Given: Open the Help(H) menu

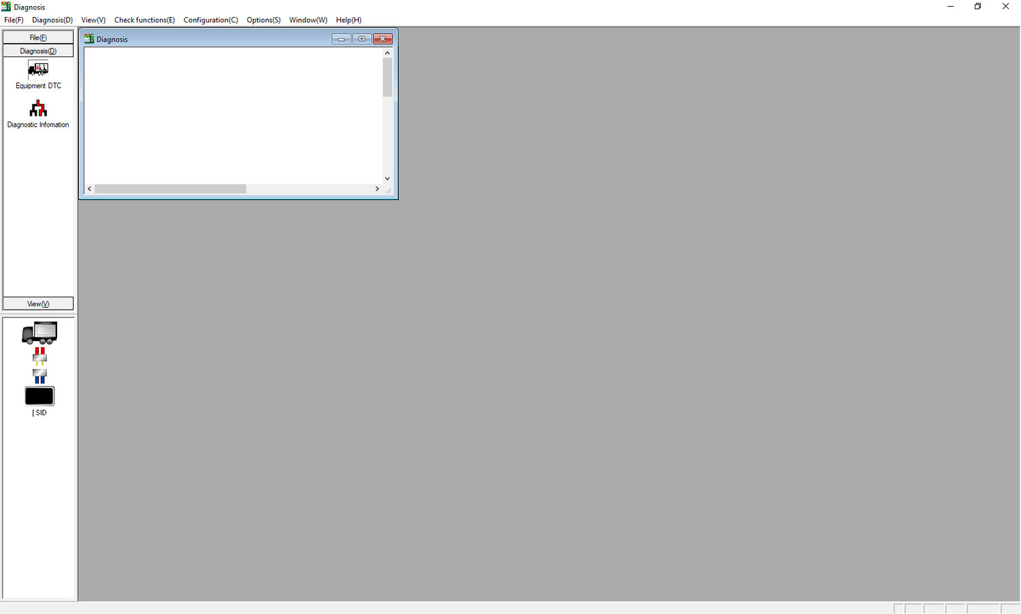Looking at the screenshot, I should (349, 20).
